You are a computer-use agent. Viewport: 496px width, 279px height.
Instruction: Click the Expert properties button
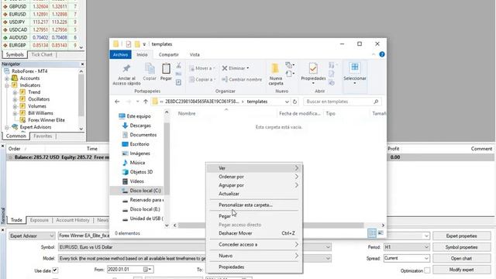click(x=462, y=236)
